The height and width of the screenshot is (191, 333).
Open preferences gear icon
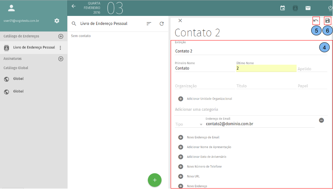coord(57,21)
